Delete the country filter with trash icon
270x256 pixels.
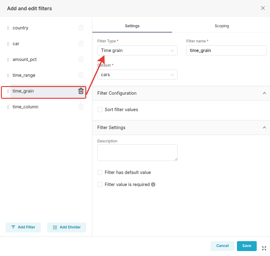81,28
